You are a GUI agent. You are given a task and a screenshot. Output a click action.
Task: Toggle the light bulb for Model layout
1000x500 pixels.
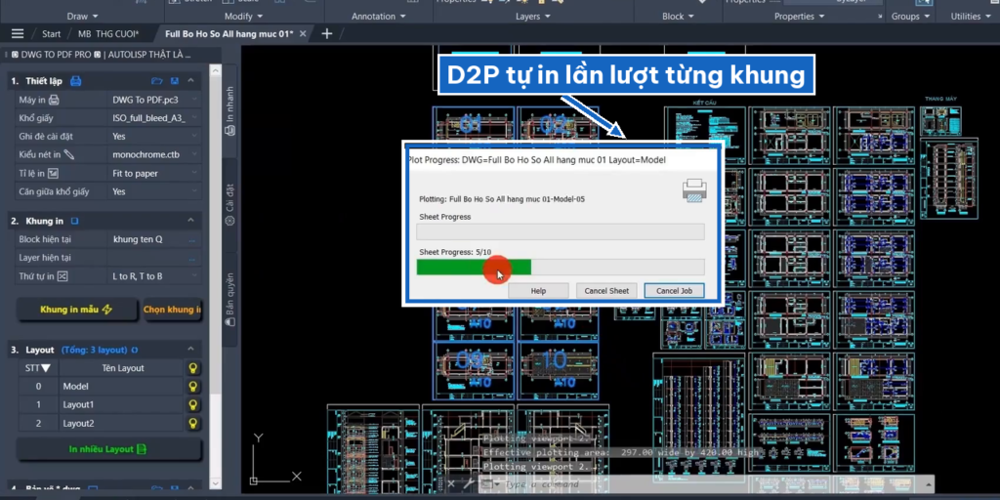[191, 387]
